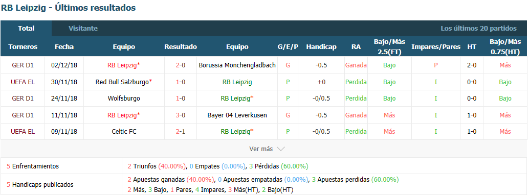This screenshot has width=529, height=196.
Task: Click the 2-1 result for Celtic match
Action: (181, 132)
